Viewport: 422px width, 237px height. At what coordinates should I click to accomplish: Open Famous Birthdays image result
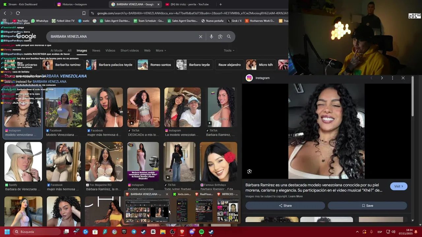tap(218, 167)
